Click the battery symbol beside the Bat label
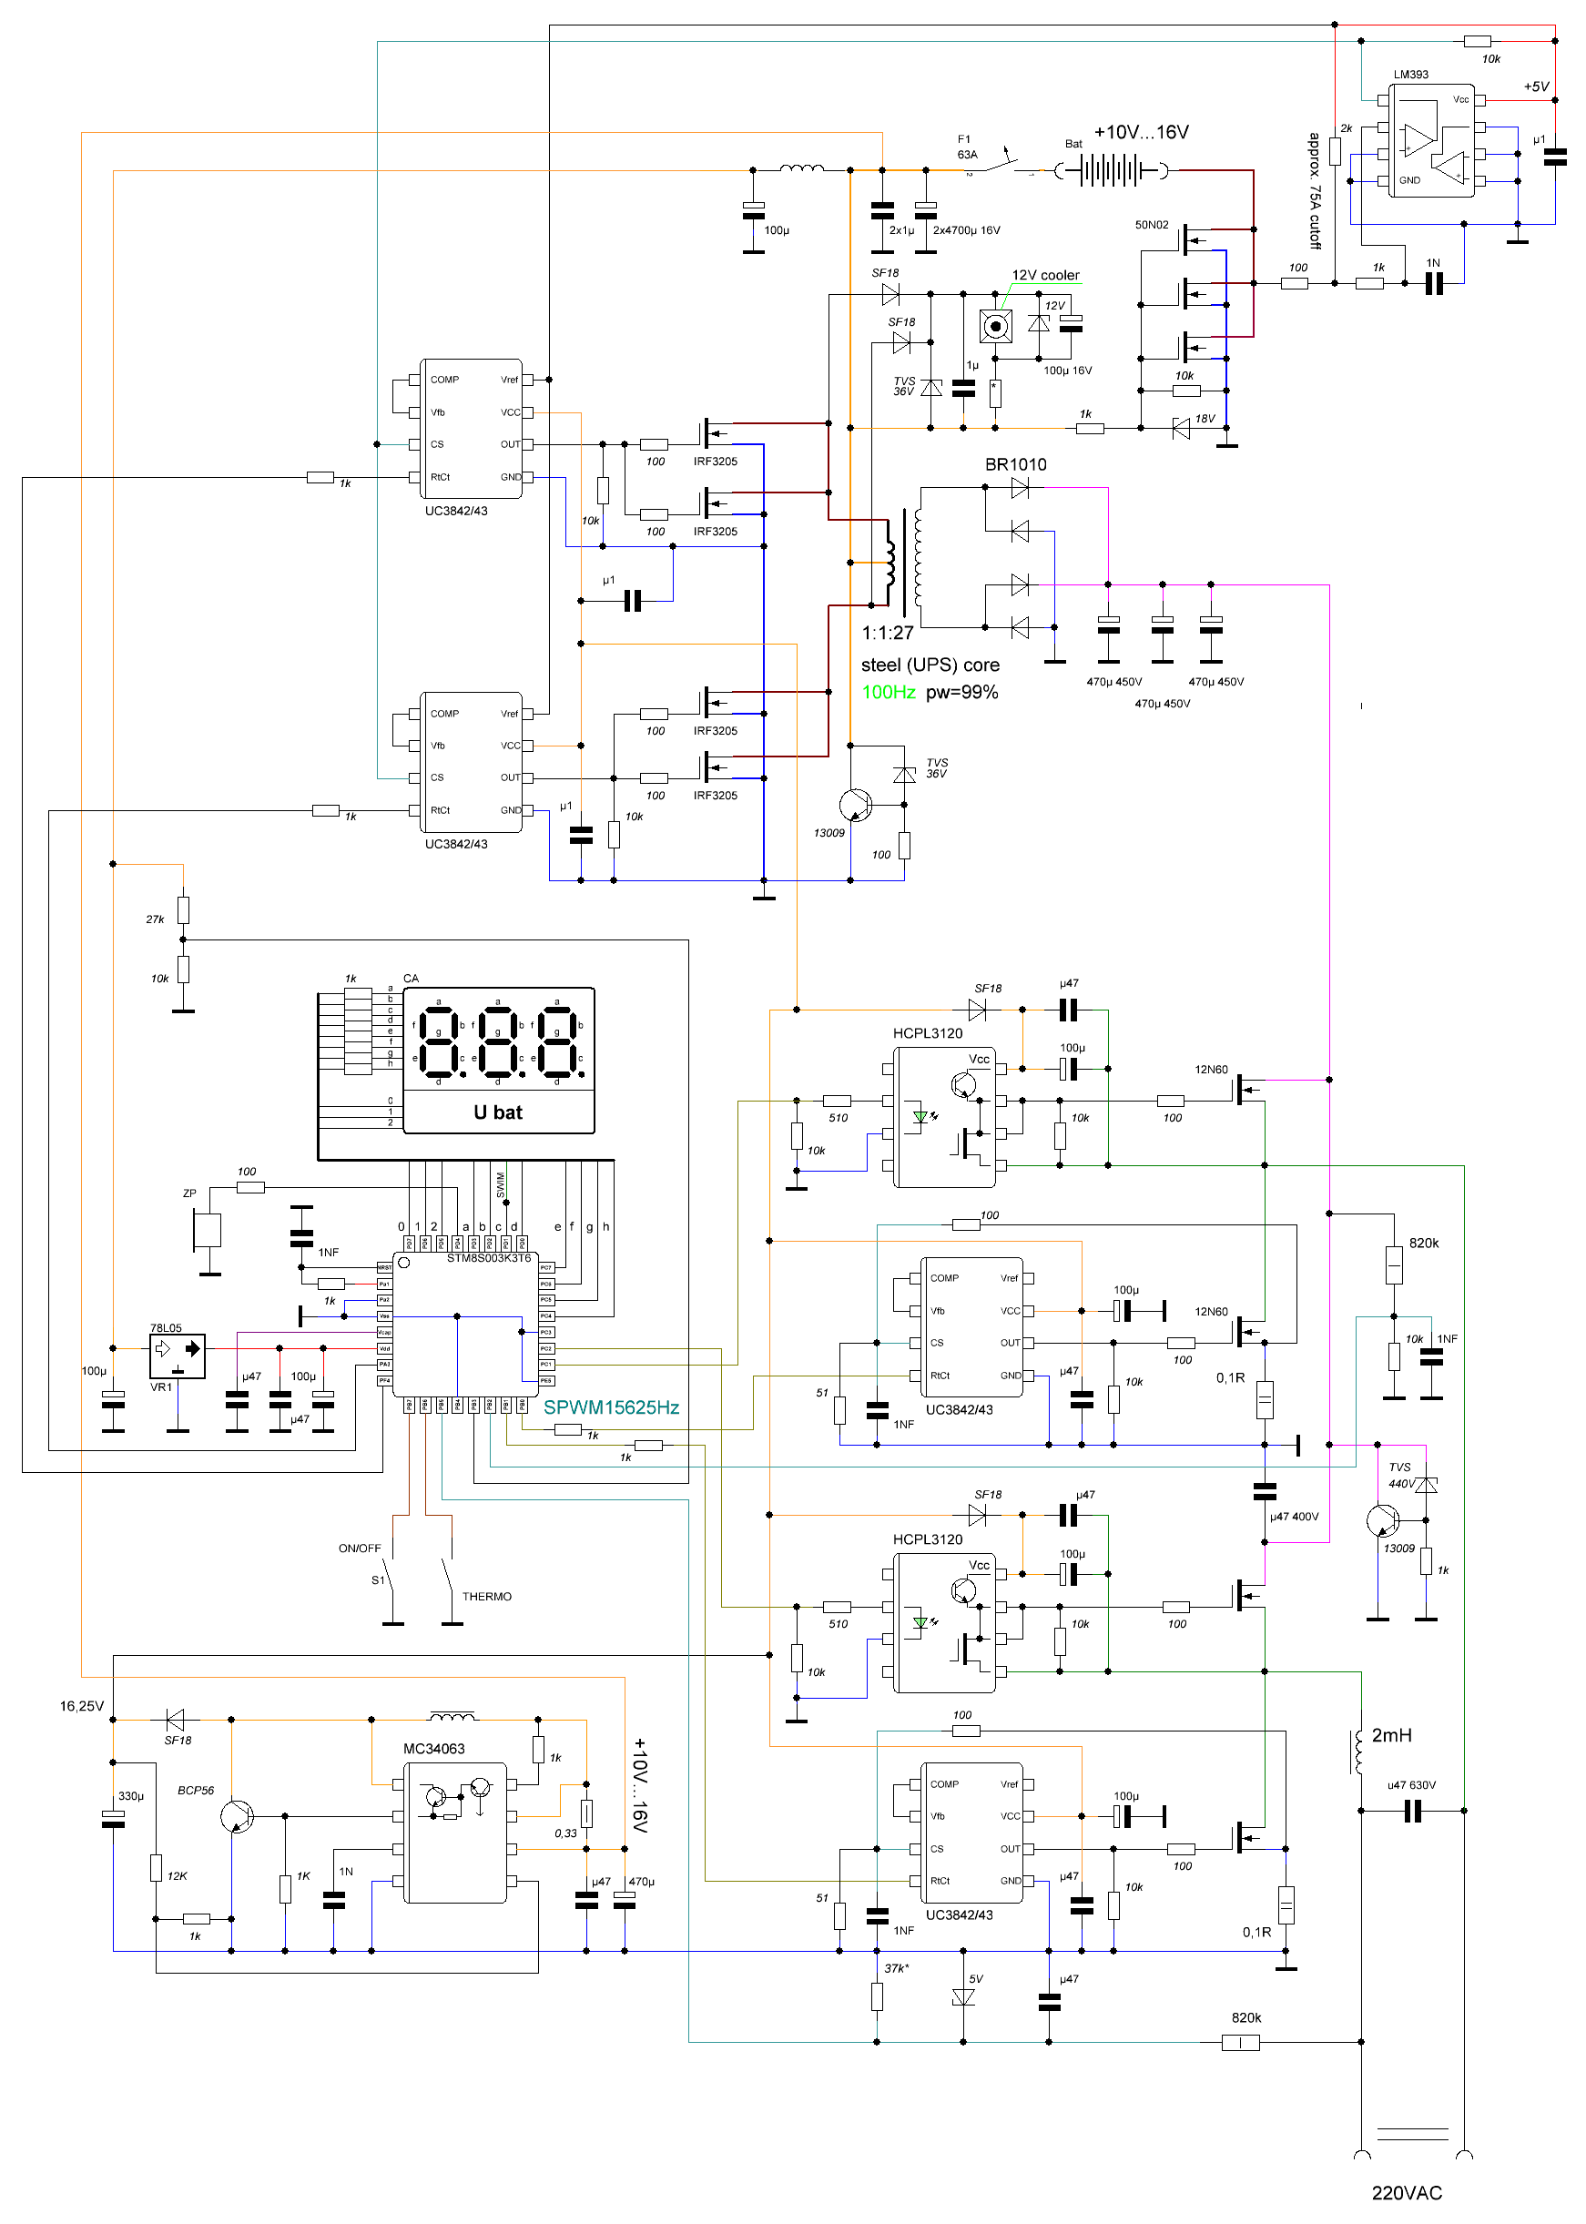The image size is (1586, 2224). tap(1113, 171)
